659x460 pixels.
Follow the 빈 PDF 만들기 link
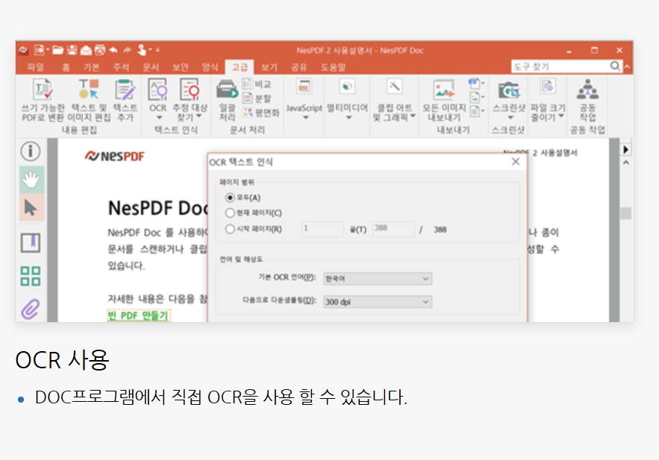[x=138, y=315]
